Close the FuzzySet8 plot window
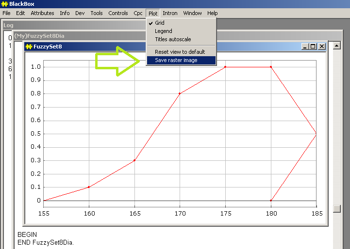Image resolution: width=350 pixels, height=249 pixels. [x=322, y=47]
